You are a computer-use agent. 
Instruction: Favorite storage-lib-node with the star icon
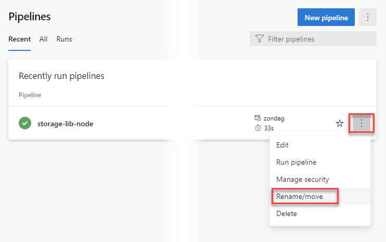(x=340, y=124)
